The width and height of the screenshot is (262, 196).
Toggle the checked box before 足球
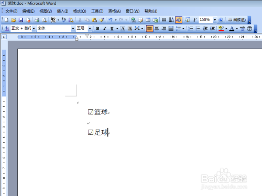pos(91,132)
